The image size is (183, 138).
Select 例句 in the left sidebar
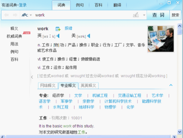coord(14,52)
